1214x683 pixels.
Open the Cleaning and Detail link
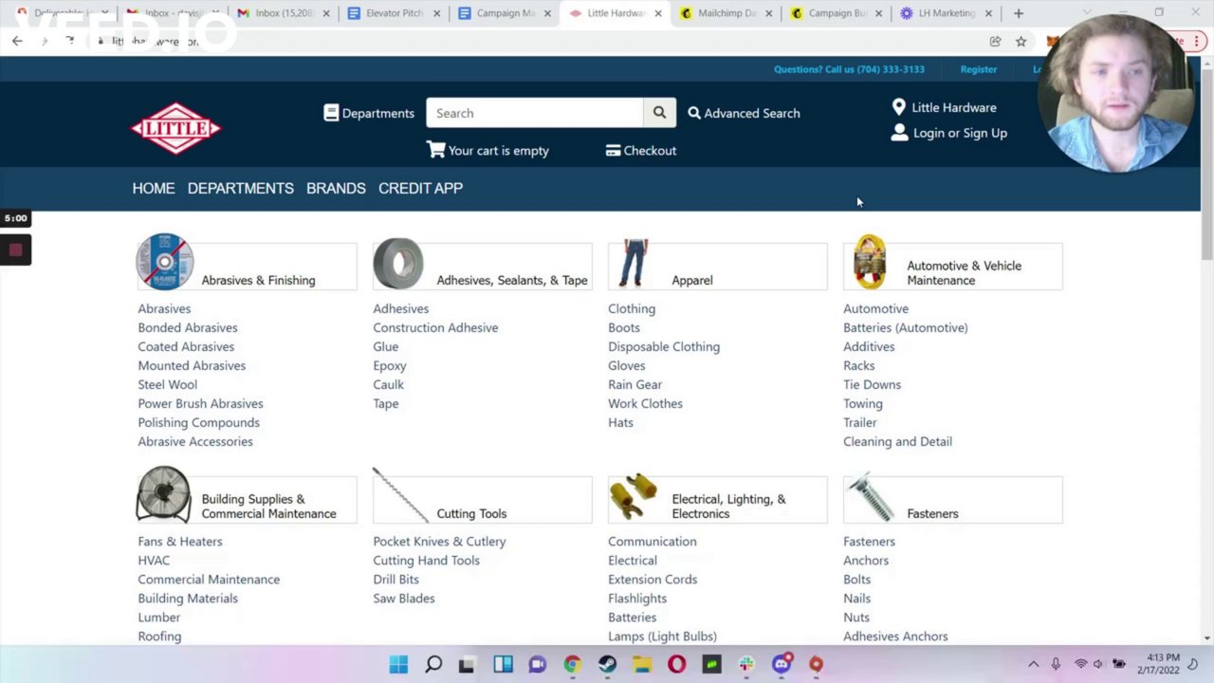coord(897,441)
